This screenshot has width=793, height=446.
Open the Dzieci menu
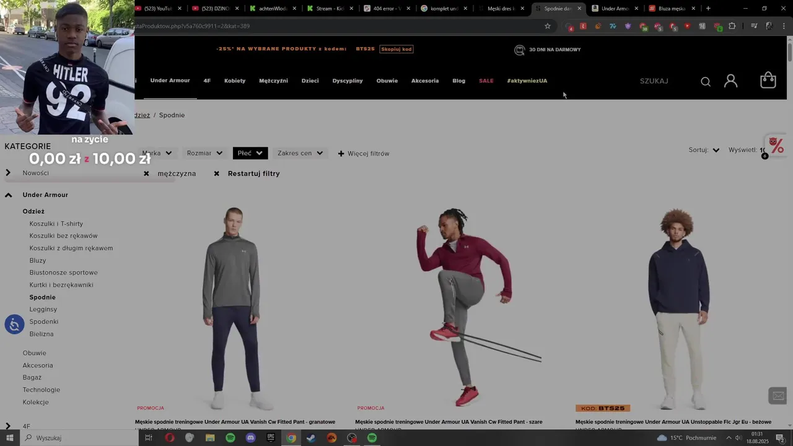click(310, 81)
